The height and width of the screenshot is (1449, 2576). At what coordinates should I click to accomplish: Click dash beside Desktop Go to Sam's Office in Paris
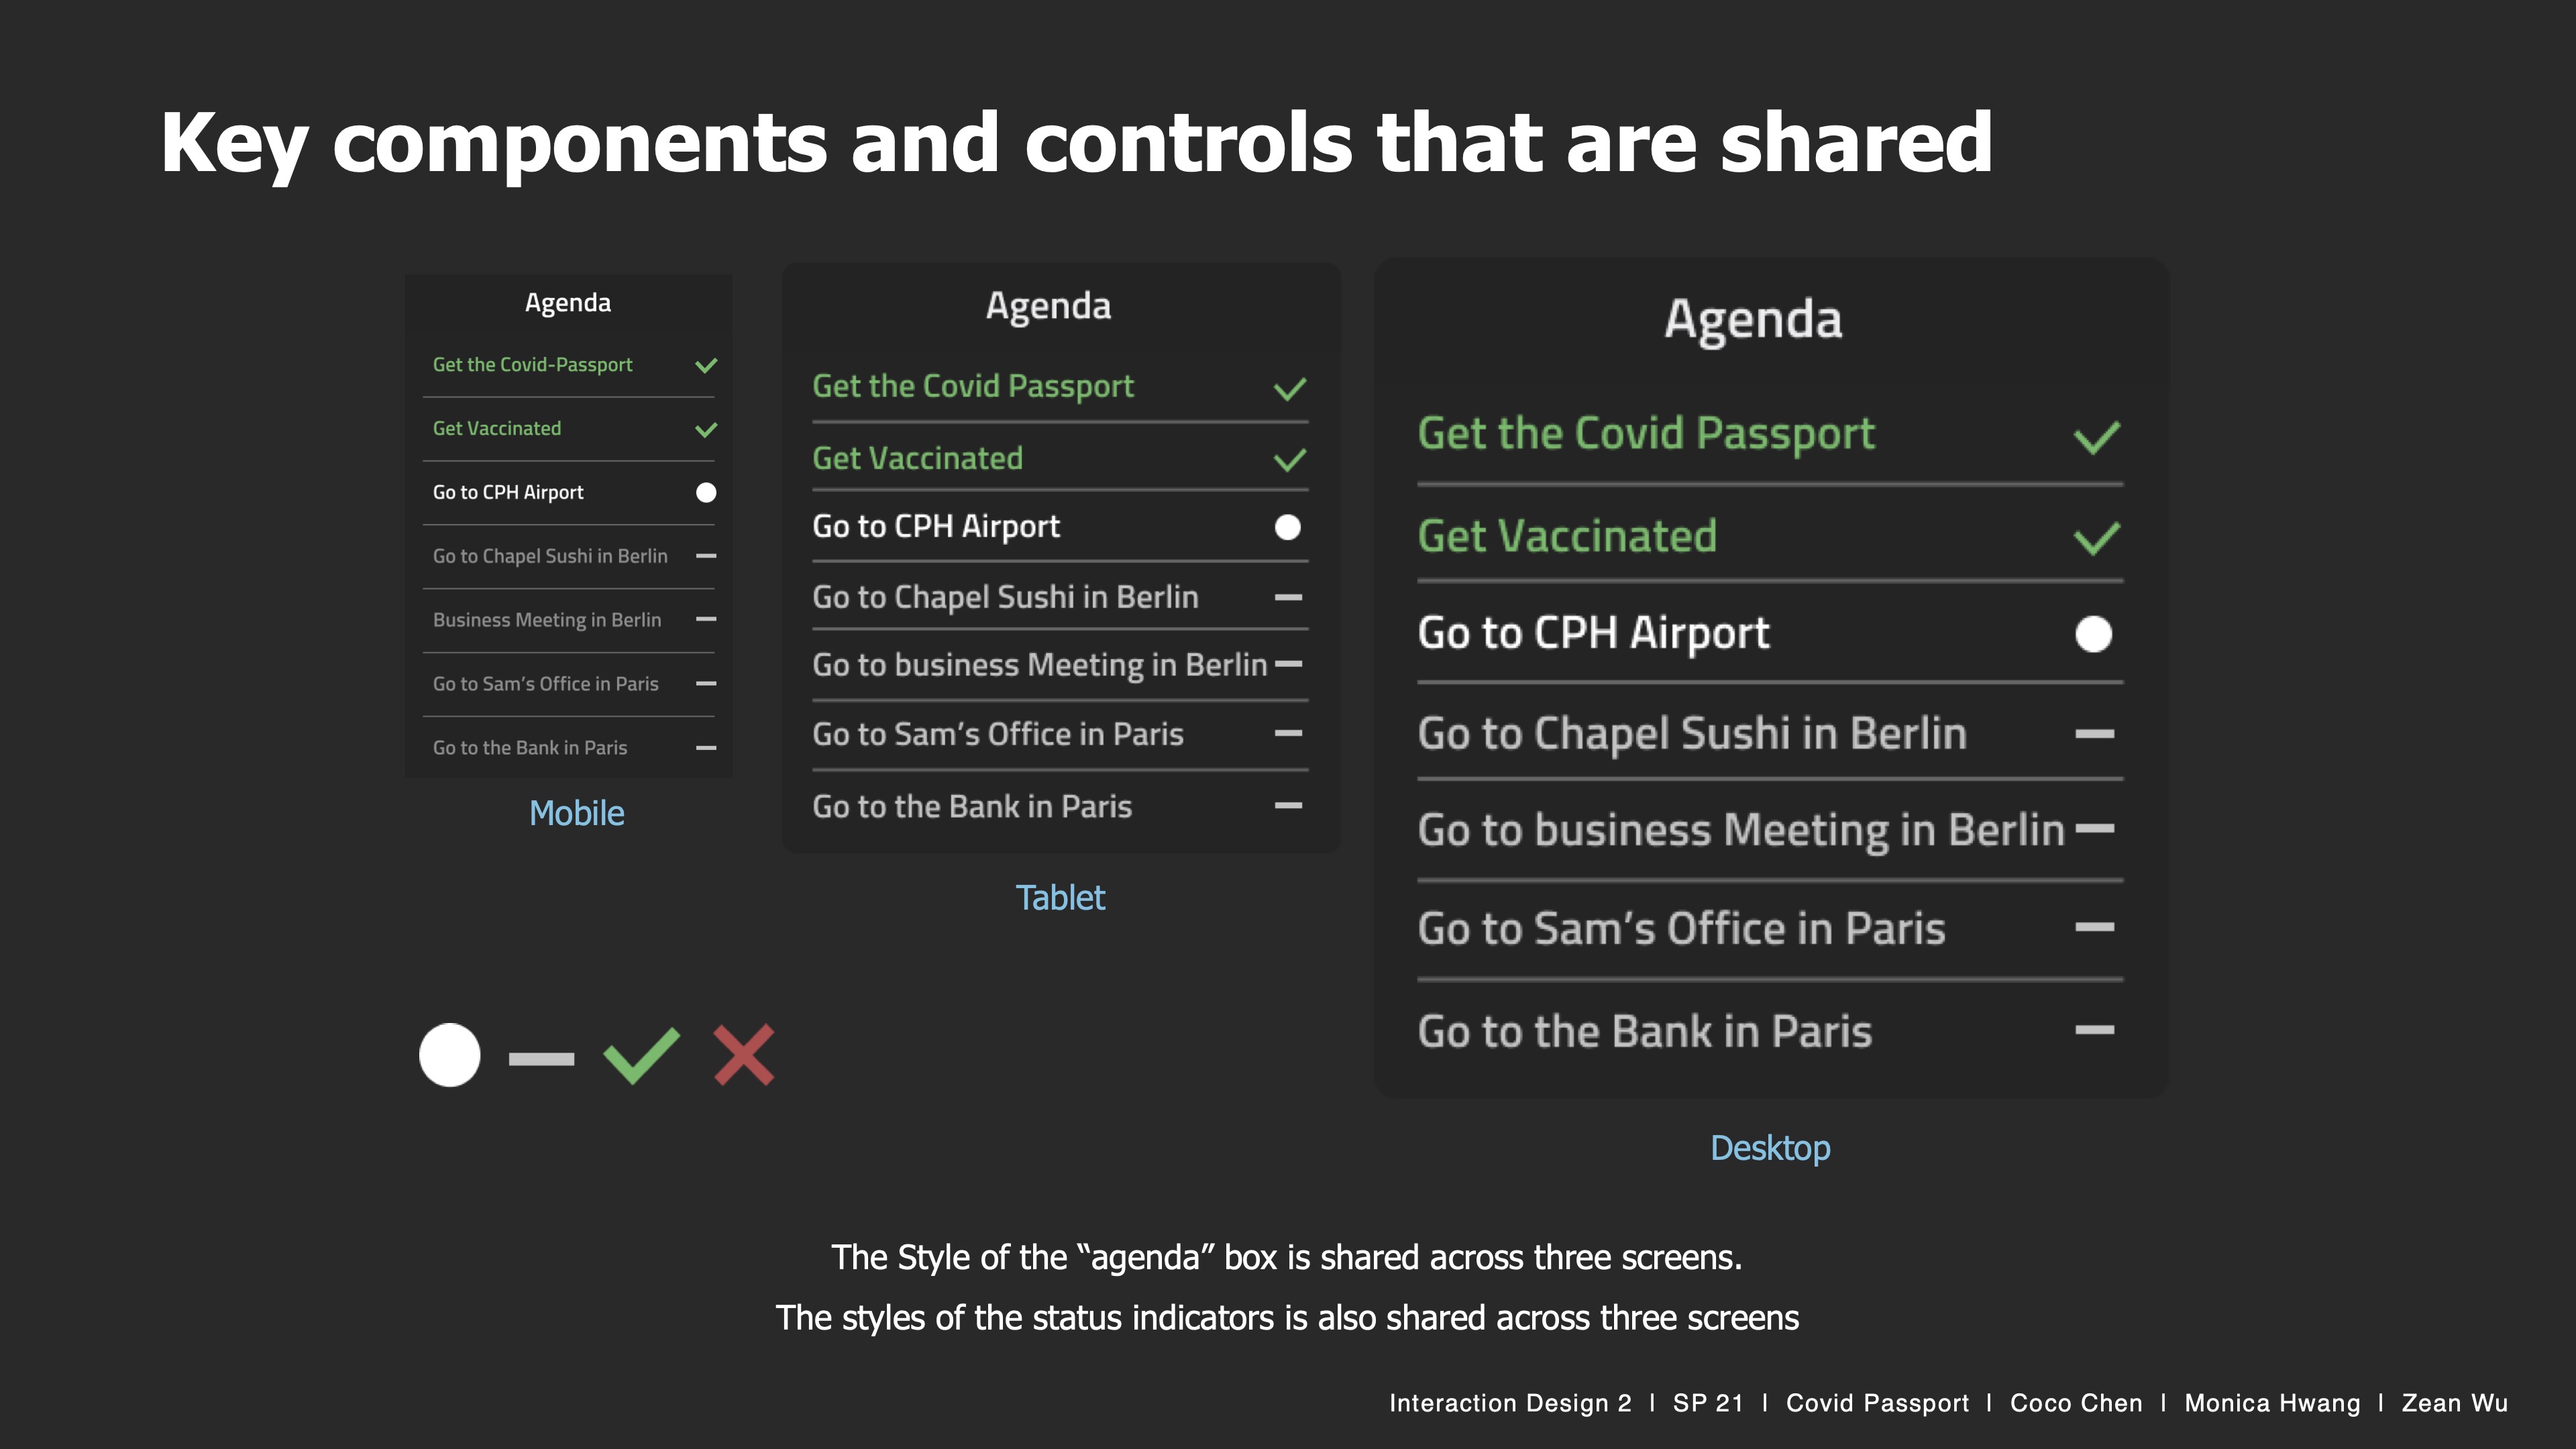click(x=2094, y=927)
